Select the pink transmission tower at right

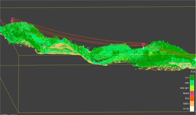click(143, 45)
